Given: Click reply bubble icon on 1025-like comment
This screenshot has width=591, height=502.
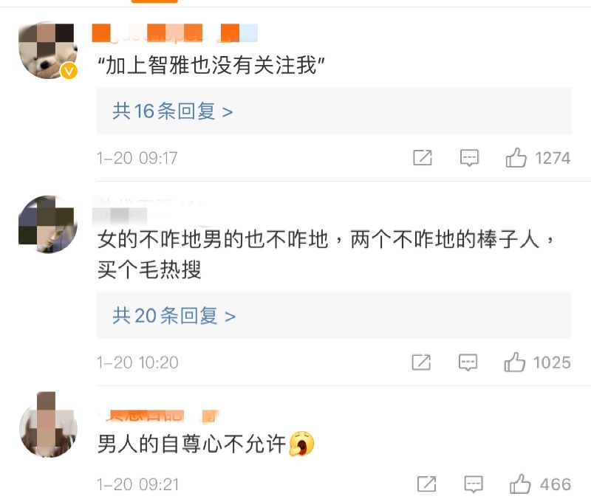Looking at the screenshot, I should click(468, 362).
